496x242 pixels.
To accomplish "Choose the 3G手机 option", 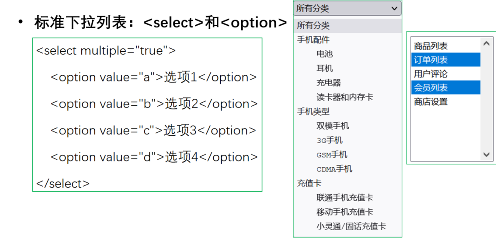I will coord(347,140).
